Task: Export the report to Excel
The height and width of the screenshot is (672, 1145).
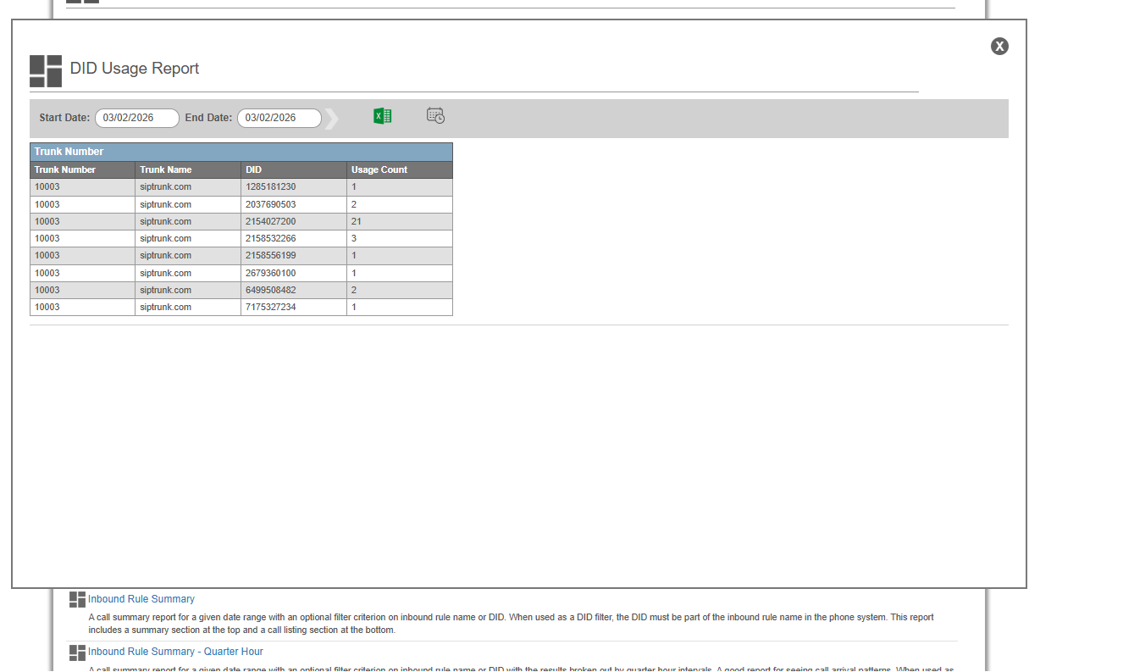Action: (382, 116)
